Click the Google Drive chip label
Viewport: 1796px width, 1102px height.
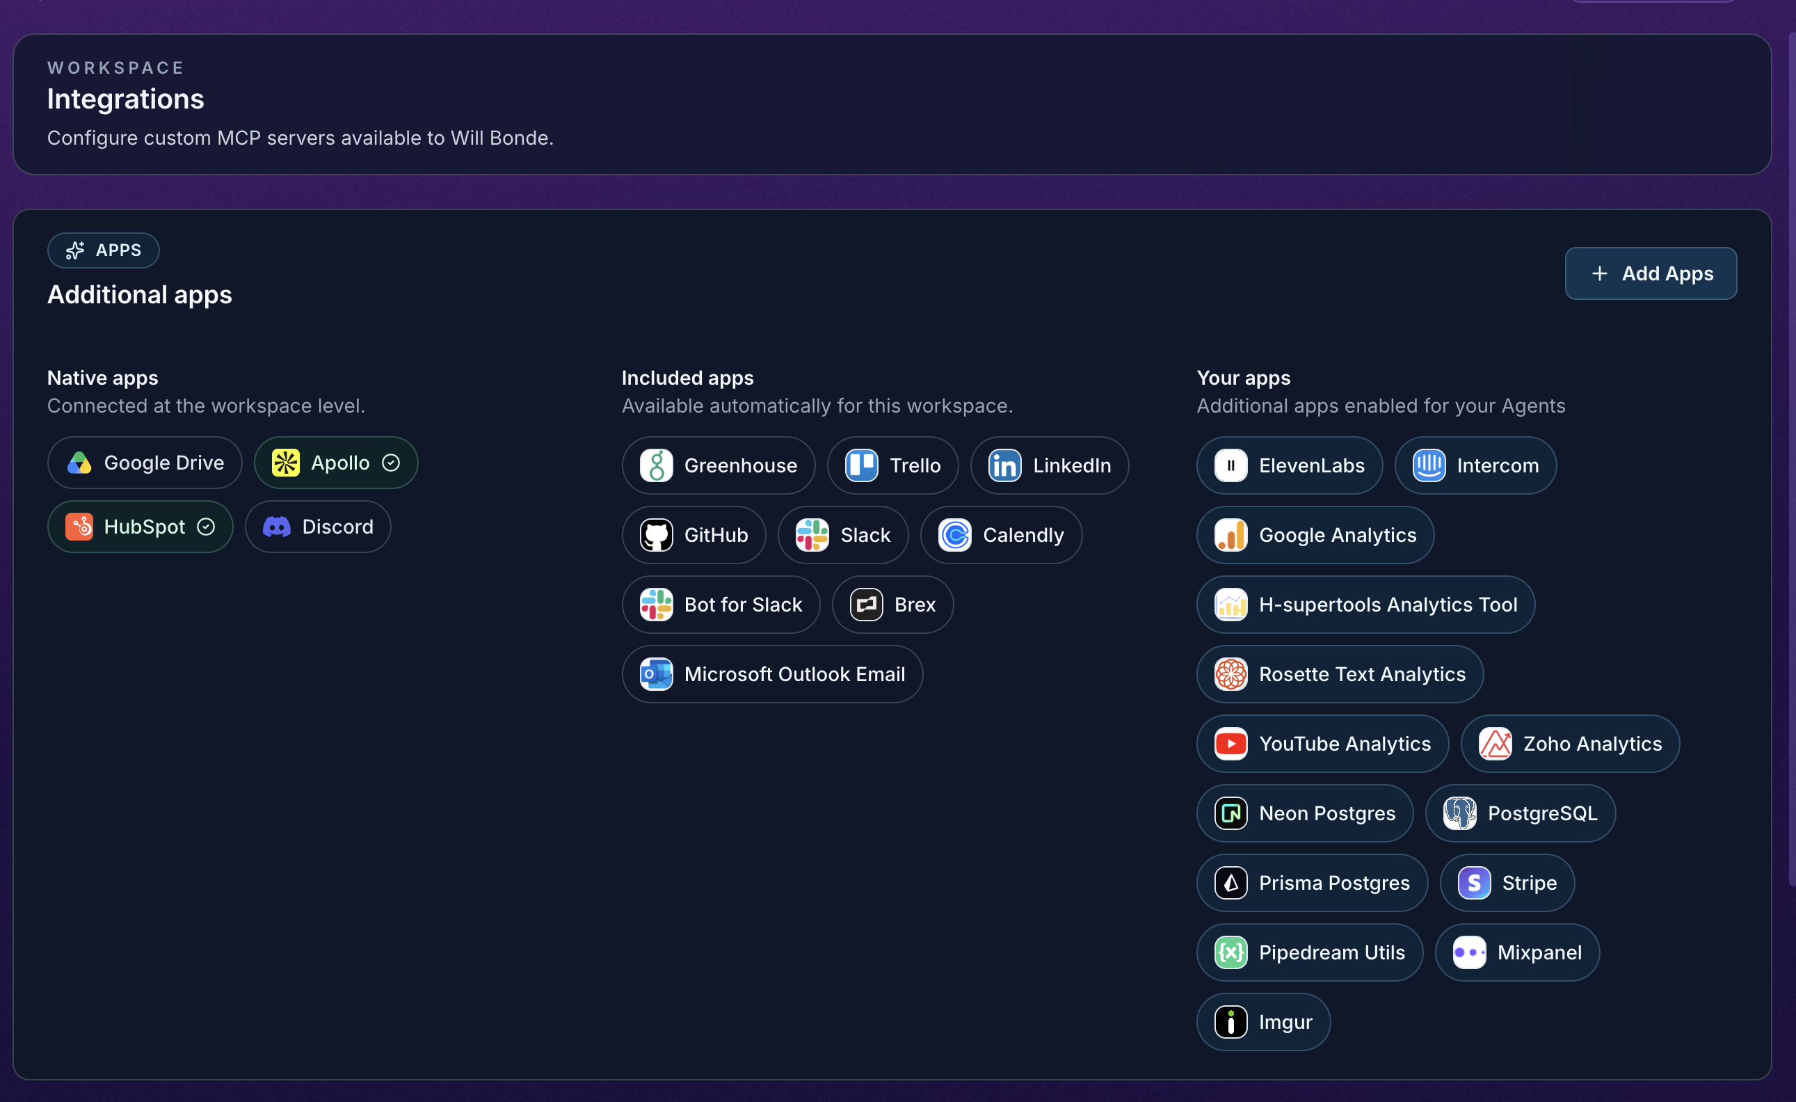click(164, 463)
